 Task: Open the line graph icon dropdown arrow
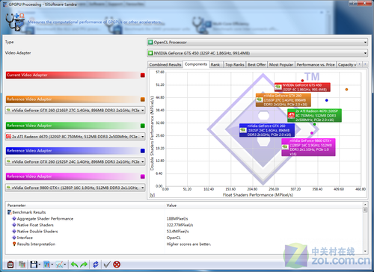[65, 265]
